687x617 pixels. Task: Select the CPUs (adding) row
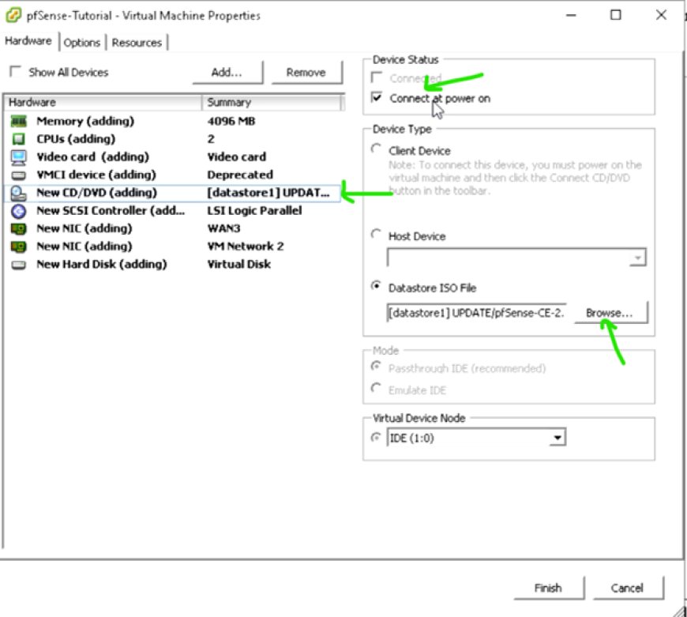tap(173, 139)
